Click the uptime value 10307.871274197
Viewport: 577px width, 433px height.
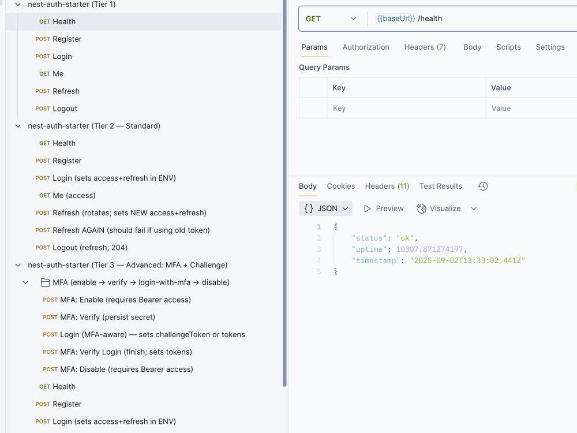(429, 249)
